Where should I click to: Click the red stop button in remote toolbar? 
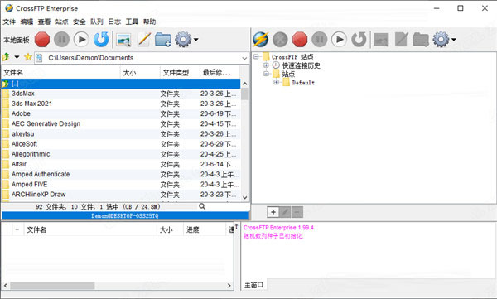pyautogui.click(x=300, y=40)
